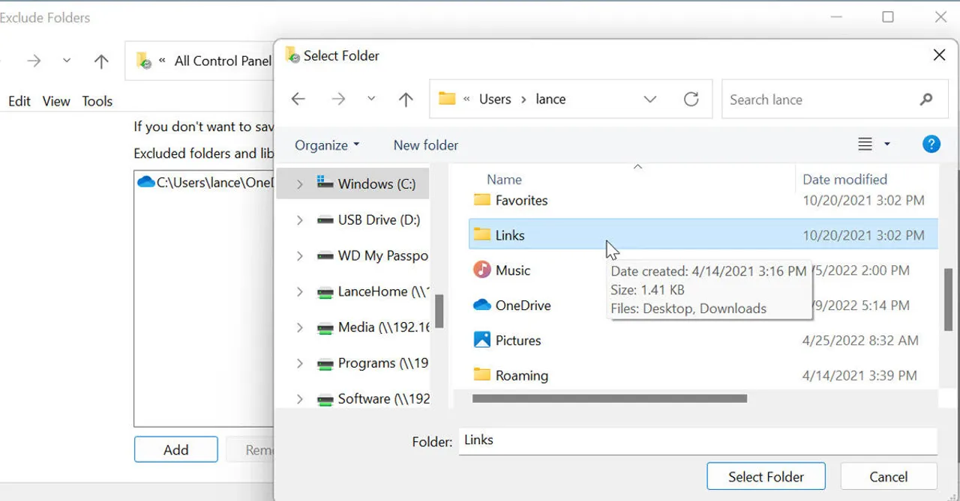
Task: Open the Music folder icon
Action: 482,270
